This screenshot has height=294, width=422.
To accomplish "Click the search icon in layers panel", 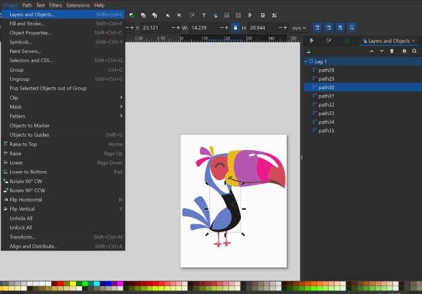I will tap(414, 51).
